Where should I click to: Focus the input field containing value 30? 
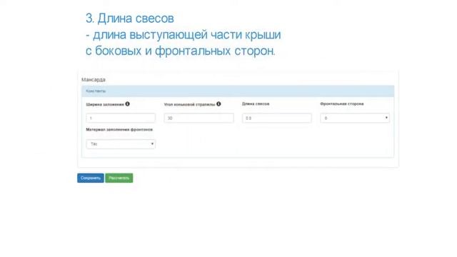[199, 118]
